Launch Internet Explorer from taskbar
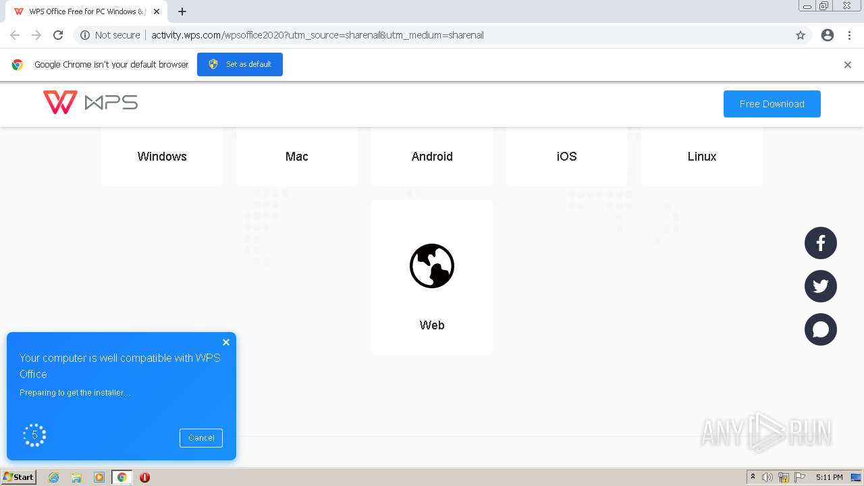This screenshot has width=864, height=486. [53, 477]
